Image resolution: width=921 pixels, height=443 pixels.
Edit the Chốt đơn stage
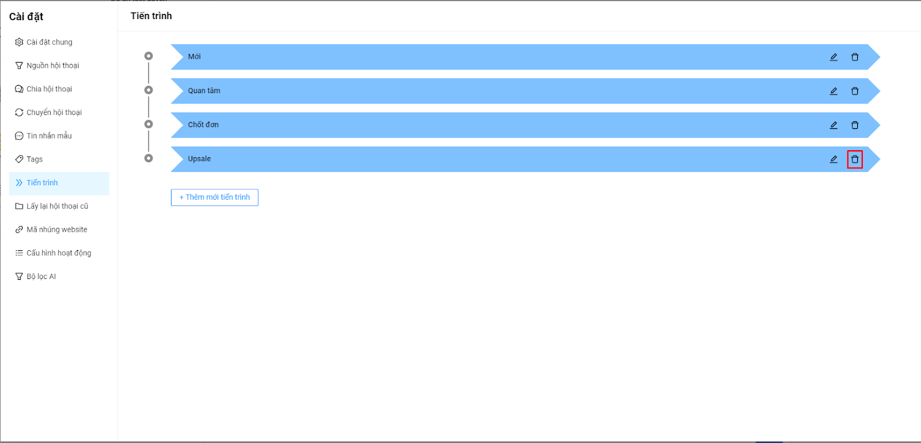[834, 125]
